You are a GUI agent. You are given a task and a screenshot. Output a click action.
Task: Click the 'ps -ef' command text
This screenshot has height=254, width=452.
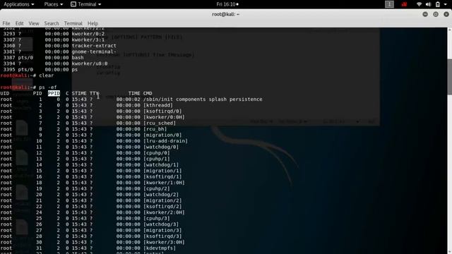[48, 87]
